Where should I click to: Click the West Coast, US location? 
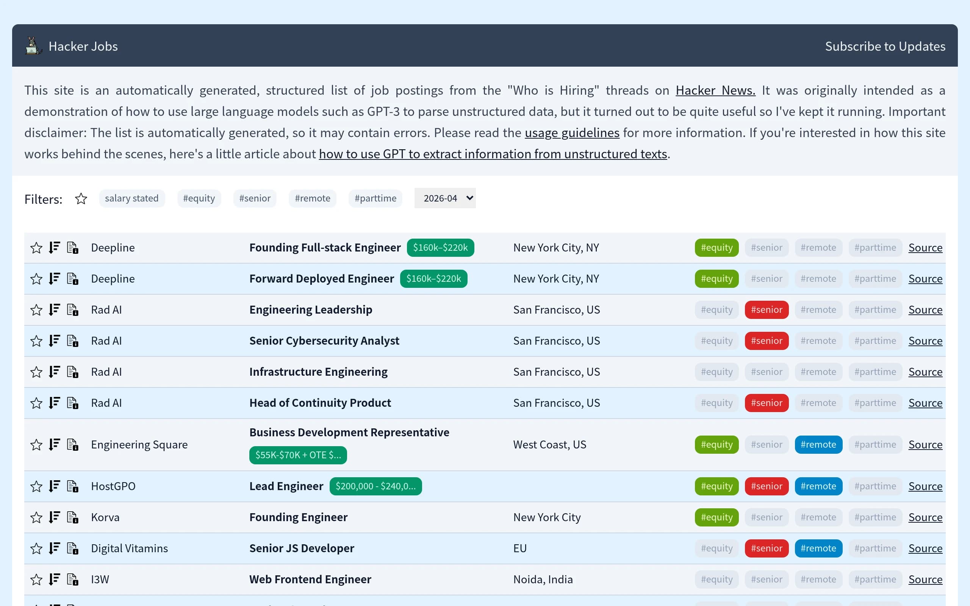[x=549, y=445]
